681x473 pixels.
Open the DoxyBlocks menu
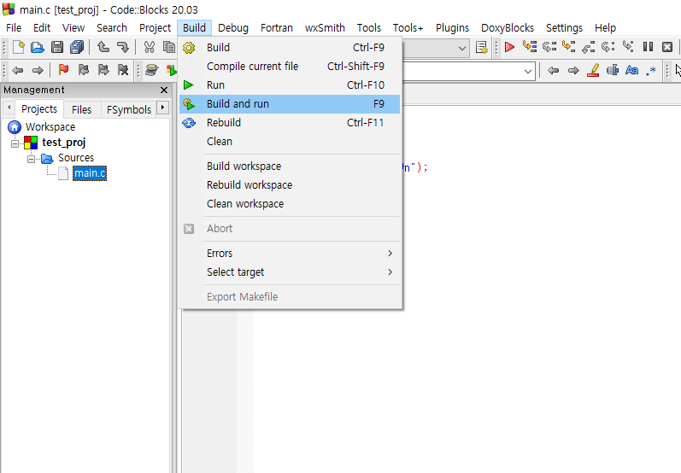[508, 28]
